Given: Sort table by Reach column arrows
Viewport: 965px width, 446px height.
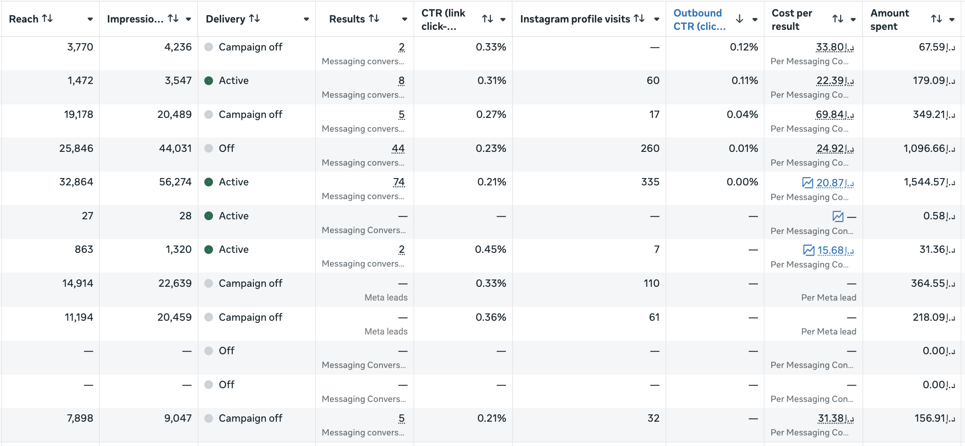Looking at the screenshot, I should (47, 19).
